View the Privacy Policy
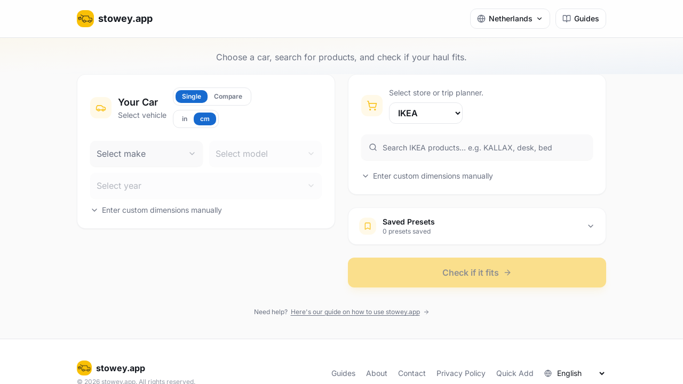Screen dimensions: 683x384 461,373
